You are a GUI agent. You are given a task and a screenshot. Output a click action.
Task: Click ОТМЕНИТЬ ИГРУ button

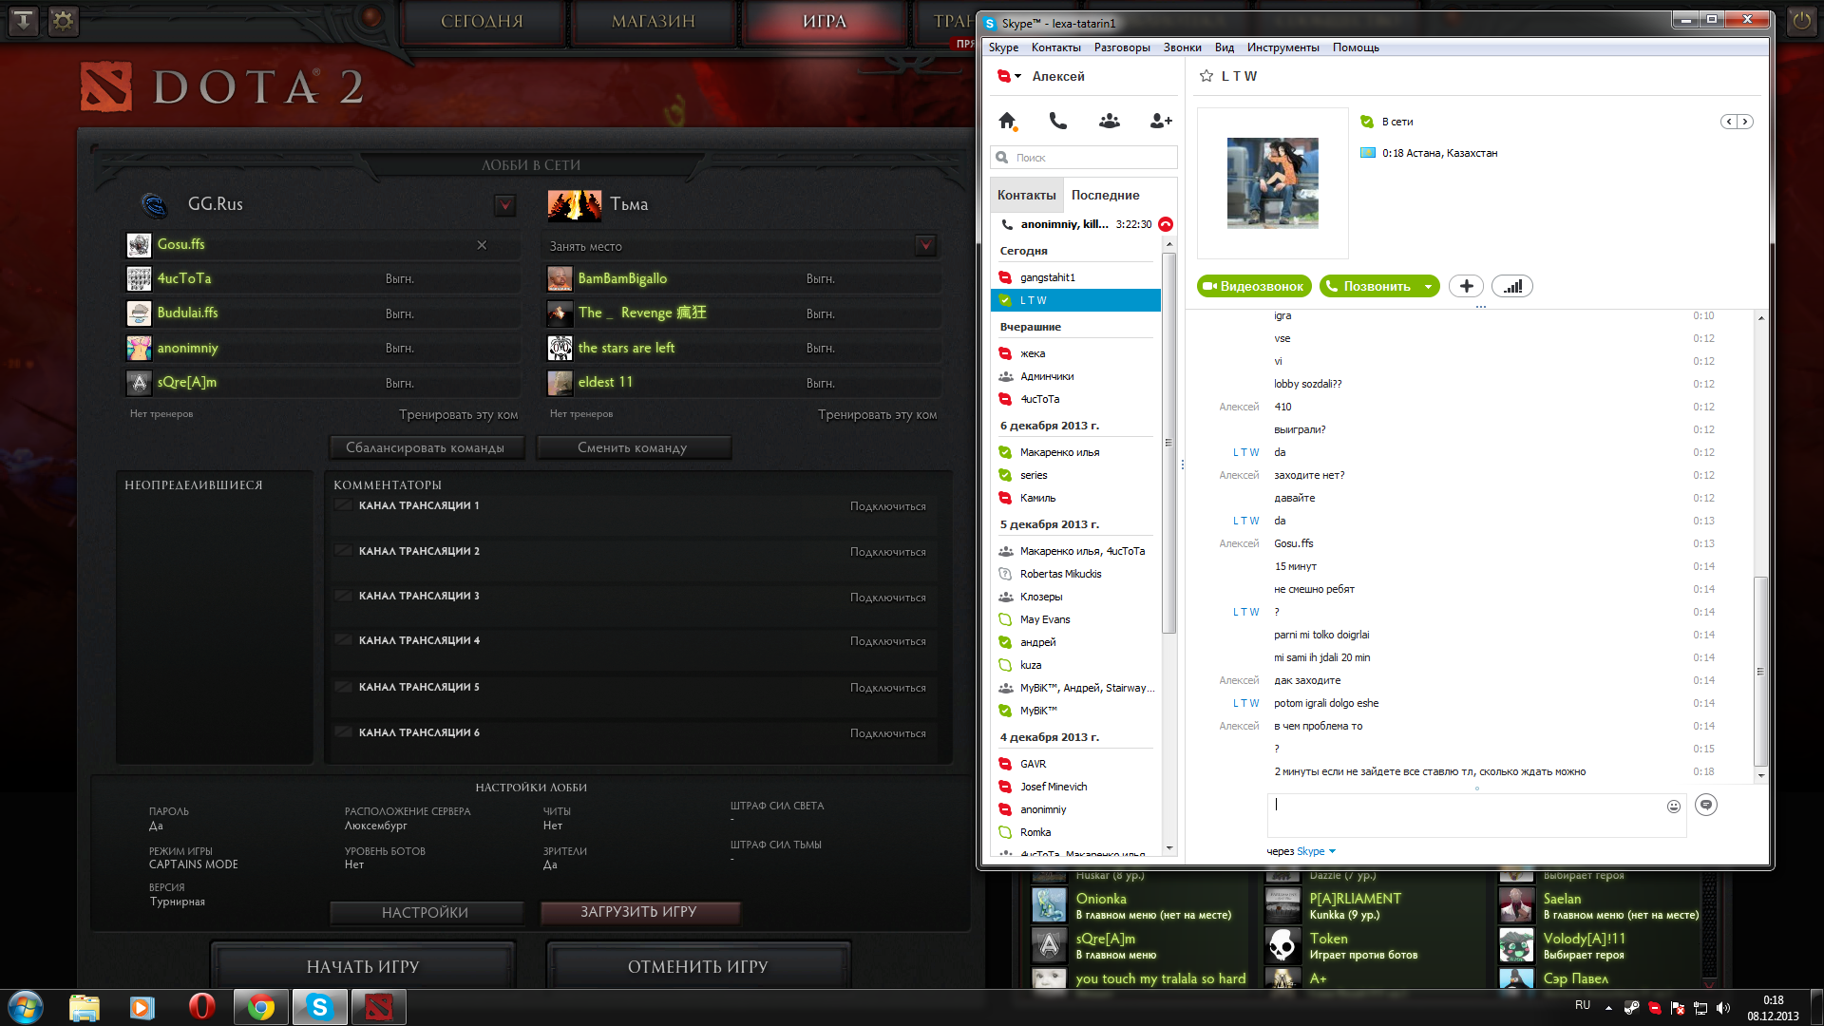[x=698, y=966]
